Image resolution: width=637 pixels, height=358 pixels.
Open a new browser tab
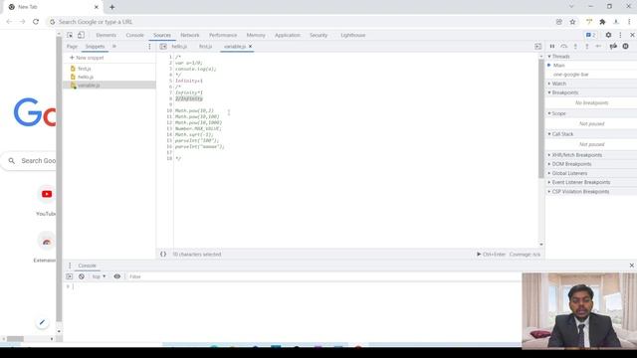112,7
